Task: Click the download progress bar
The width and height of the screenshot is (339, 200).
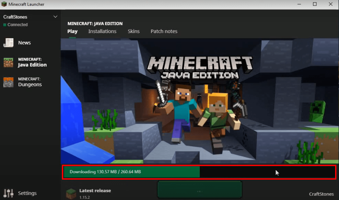Action: coord(199,172)
